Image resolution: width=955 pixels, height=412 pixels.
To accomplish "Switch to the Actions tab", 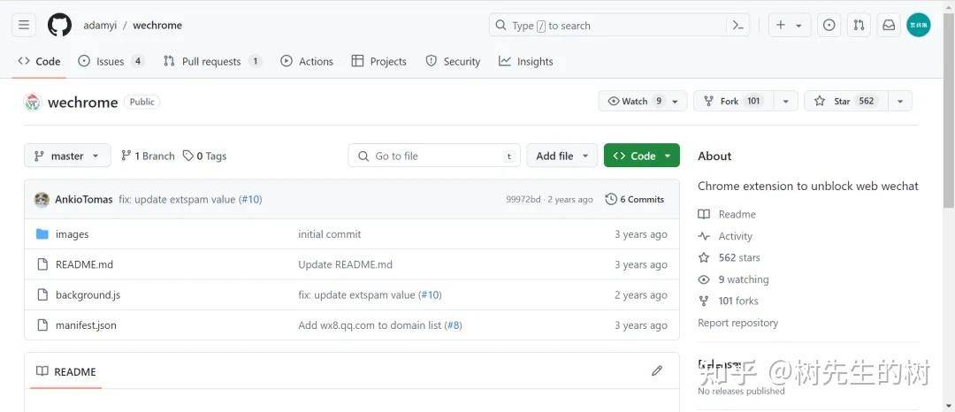I will tap(306, 62).
